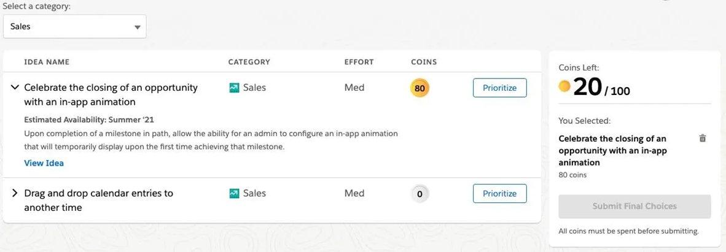This screenshot has width=726, height=252.
Task: Collapse the Celebrate closing opportunity idea row
Action: pyautogui.click(x=15, y=88)
